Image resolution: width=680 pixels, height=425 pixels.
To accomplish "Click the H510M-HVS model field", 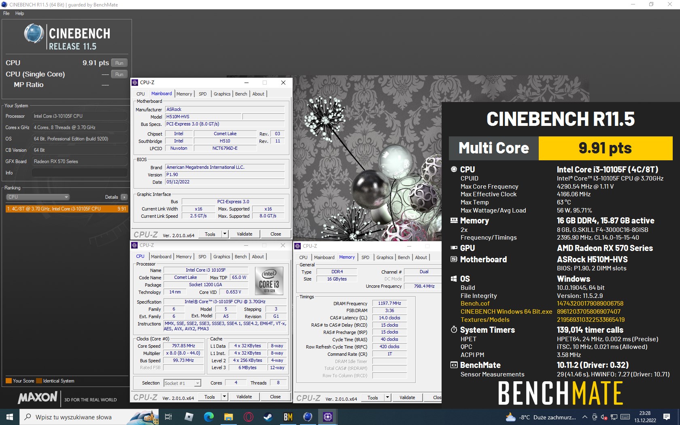I will (x=203, y=117).
